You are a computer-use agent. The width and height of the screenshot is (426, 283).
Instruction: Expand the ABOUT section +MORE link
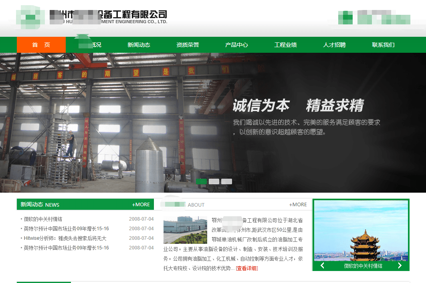click(x=298, y=205)
